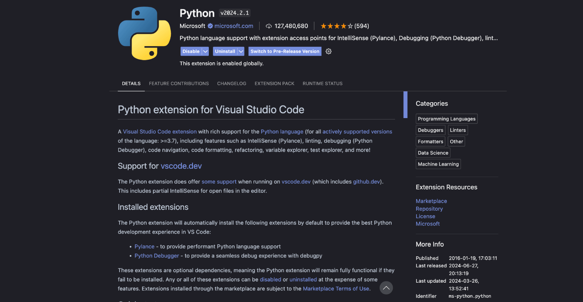Image resolution: width=583 pixels, height=302 pixels.
Task: Open the Repository resource link
Action: 429,209
